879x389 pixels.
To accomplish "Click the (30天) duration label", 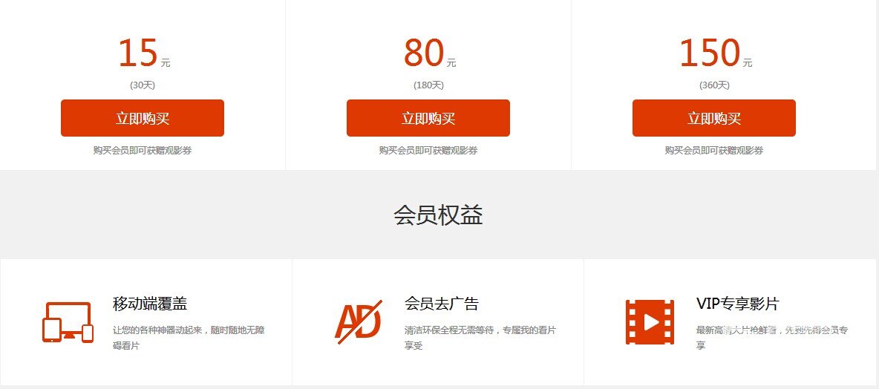I will click(x=143, y=85).
